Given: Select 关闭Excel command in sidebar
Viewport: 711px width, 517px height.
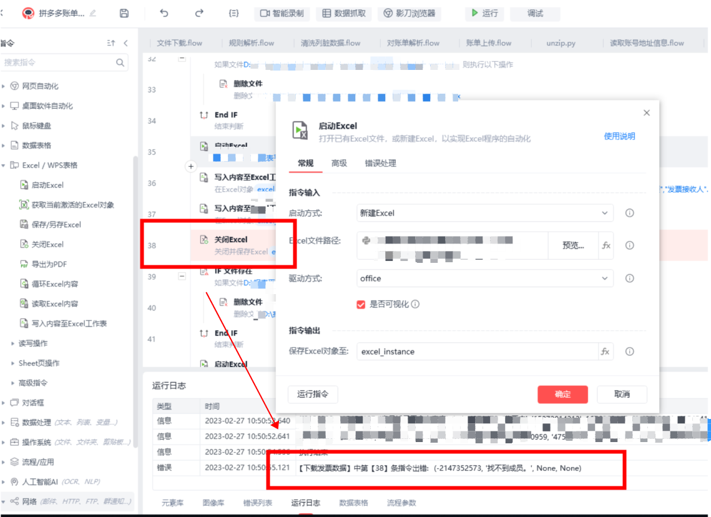Looking at the screenshot, I should pos(47,244).
